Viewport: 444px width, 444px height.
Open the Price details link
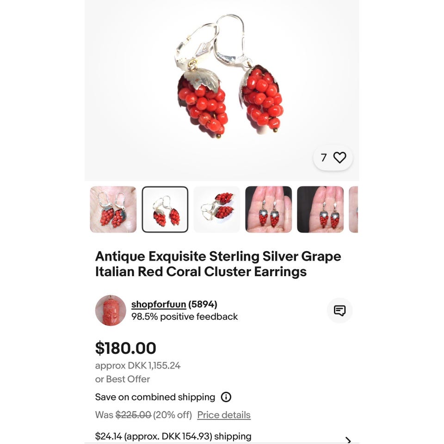pyautogui.click(x=224, y=415)
